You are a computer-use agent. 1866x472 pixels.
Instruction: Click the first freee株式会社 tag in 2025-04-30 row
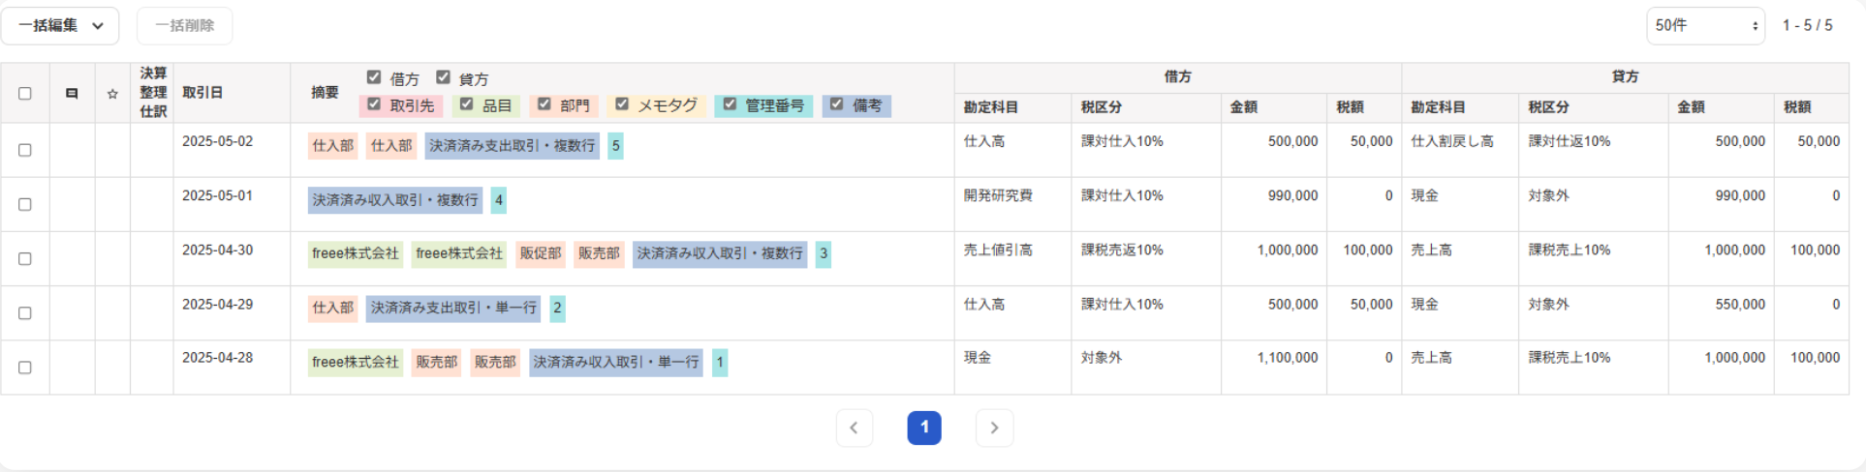356,254
